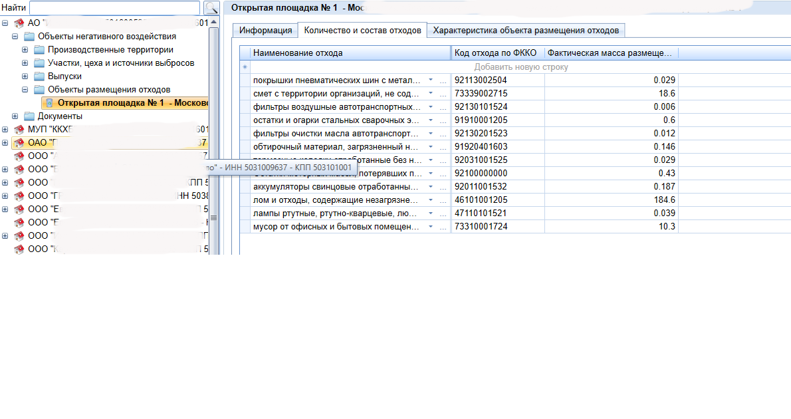791x419 pixels.
Task: Click the folder icon next to Документы
Action: (29, 116)
